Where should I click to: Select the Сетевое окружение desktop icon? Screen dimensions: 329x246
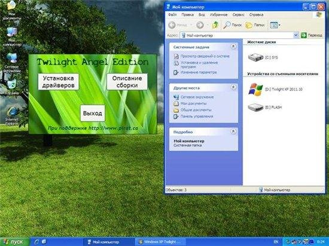click(x=12, y=62)
